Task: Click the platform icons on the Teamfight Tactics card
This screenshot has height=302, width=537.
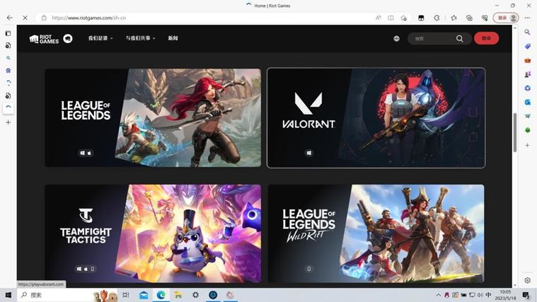Action: tap(86, 269)
